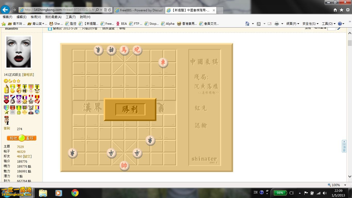Show hidden system tray icons
The height and width of the screenshot is (198, 352).
tap(299, 193)
